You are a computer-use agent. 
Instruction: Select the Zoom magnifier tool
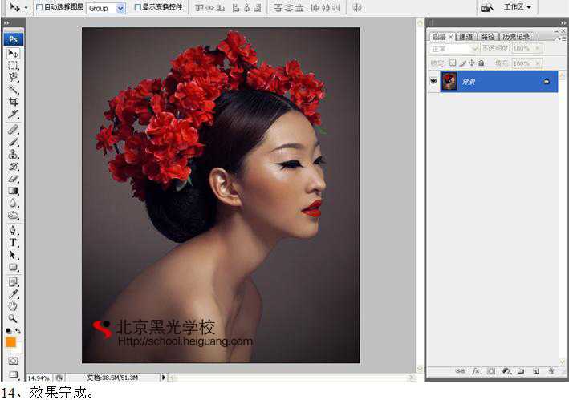pos(14,318)
